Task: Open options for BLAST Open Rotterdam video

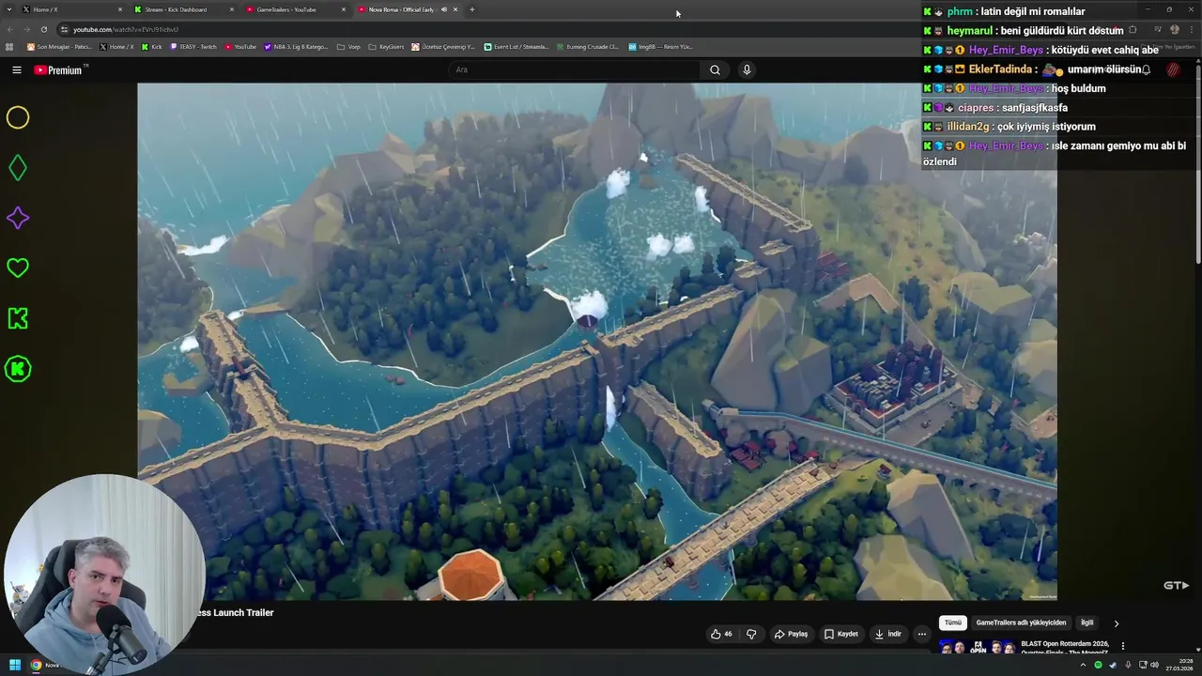Action: [1122, 646]
